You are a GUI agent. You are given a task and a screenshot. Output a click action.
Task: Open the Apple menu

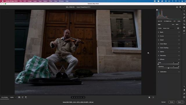[3, 1]
